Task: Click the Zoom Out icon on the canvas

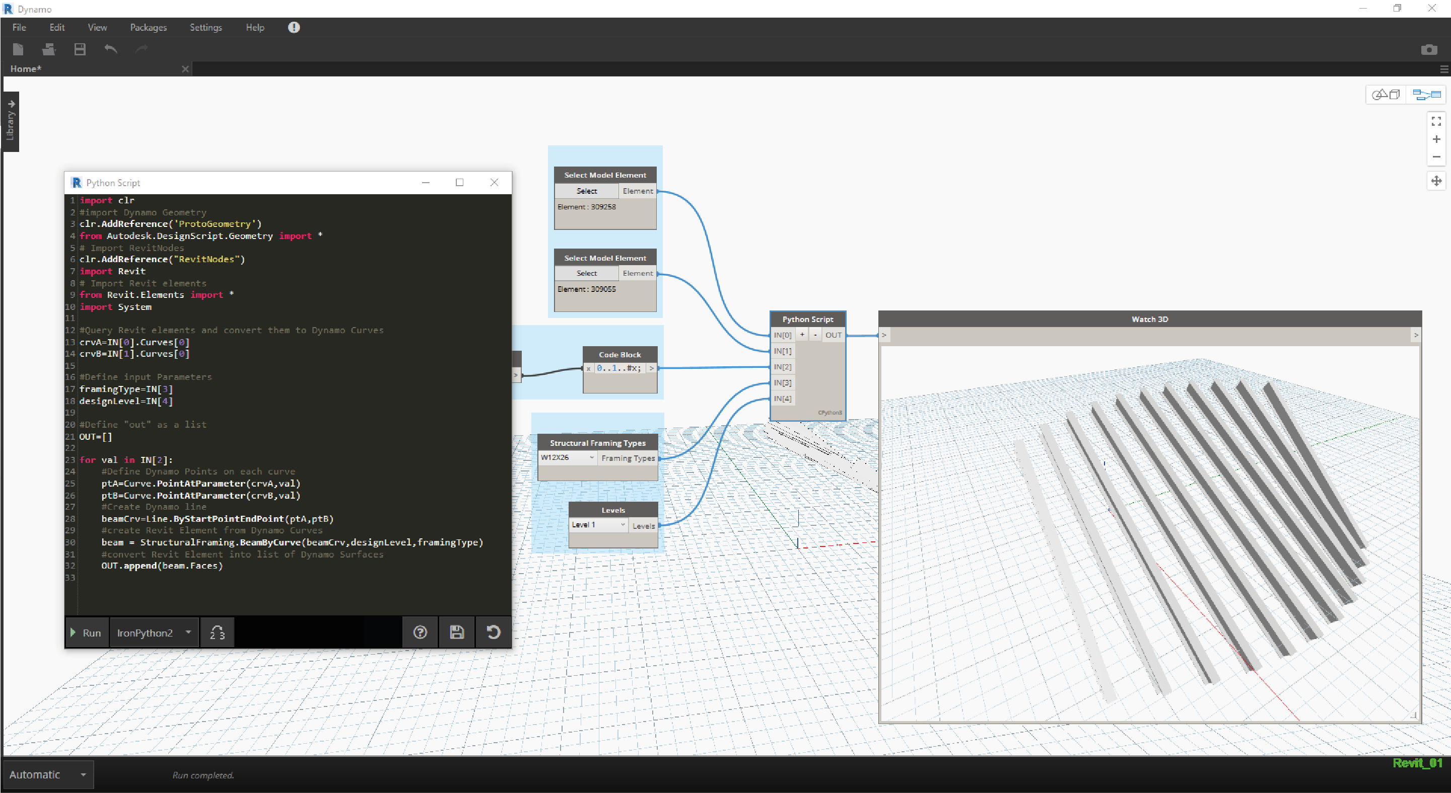Action: pos(1436,157)
